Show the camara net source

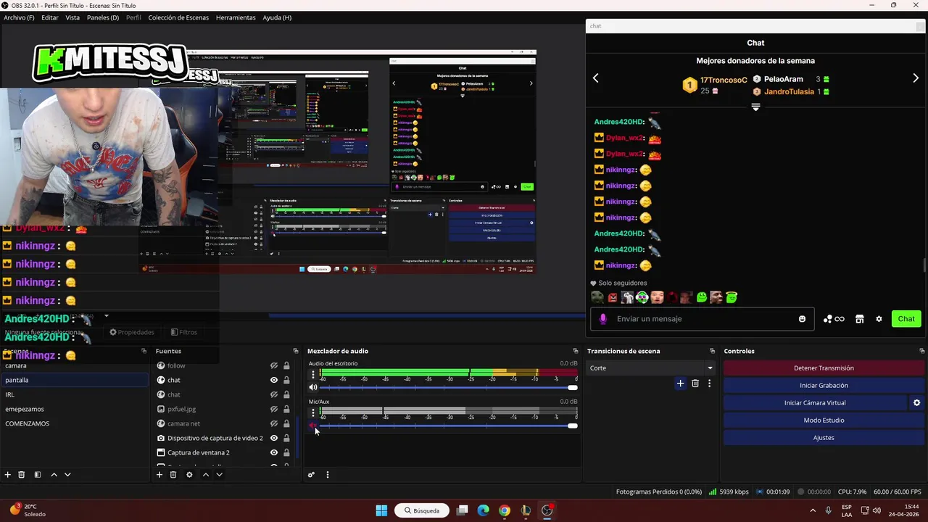pos(274,423)
